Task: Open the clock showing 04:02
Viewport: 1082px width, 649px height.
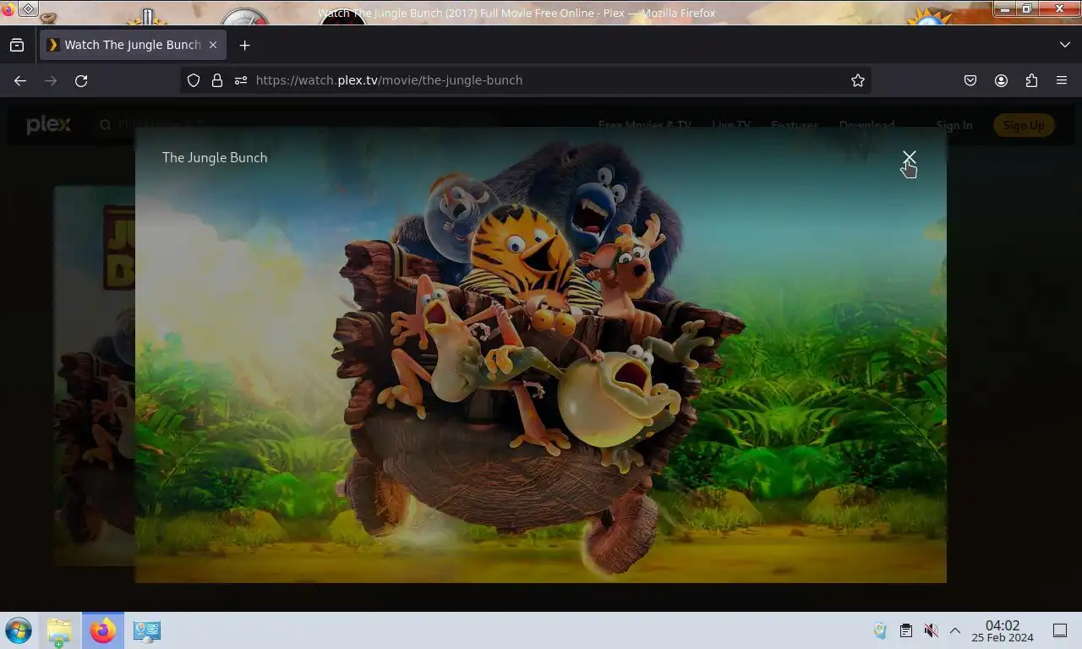Action: tap(1003, 630)
